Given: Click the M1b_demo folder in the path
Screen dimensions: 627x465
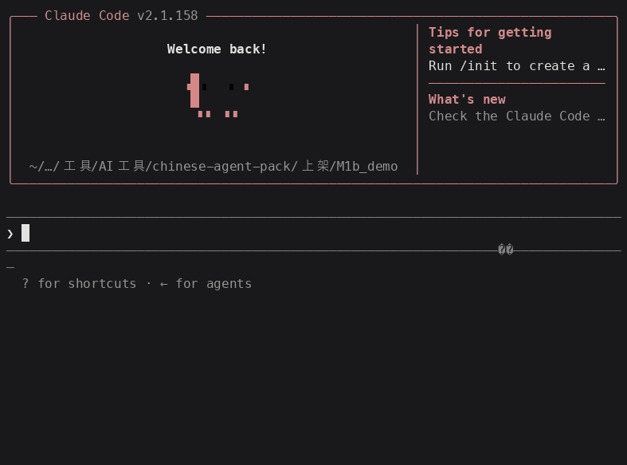Looking at the screenshot, I should pos(367,167).
